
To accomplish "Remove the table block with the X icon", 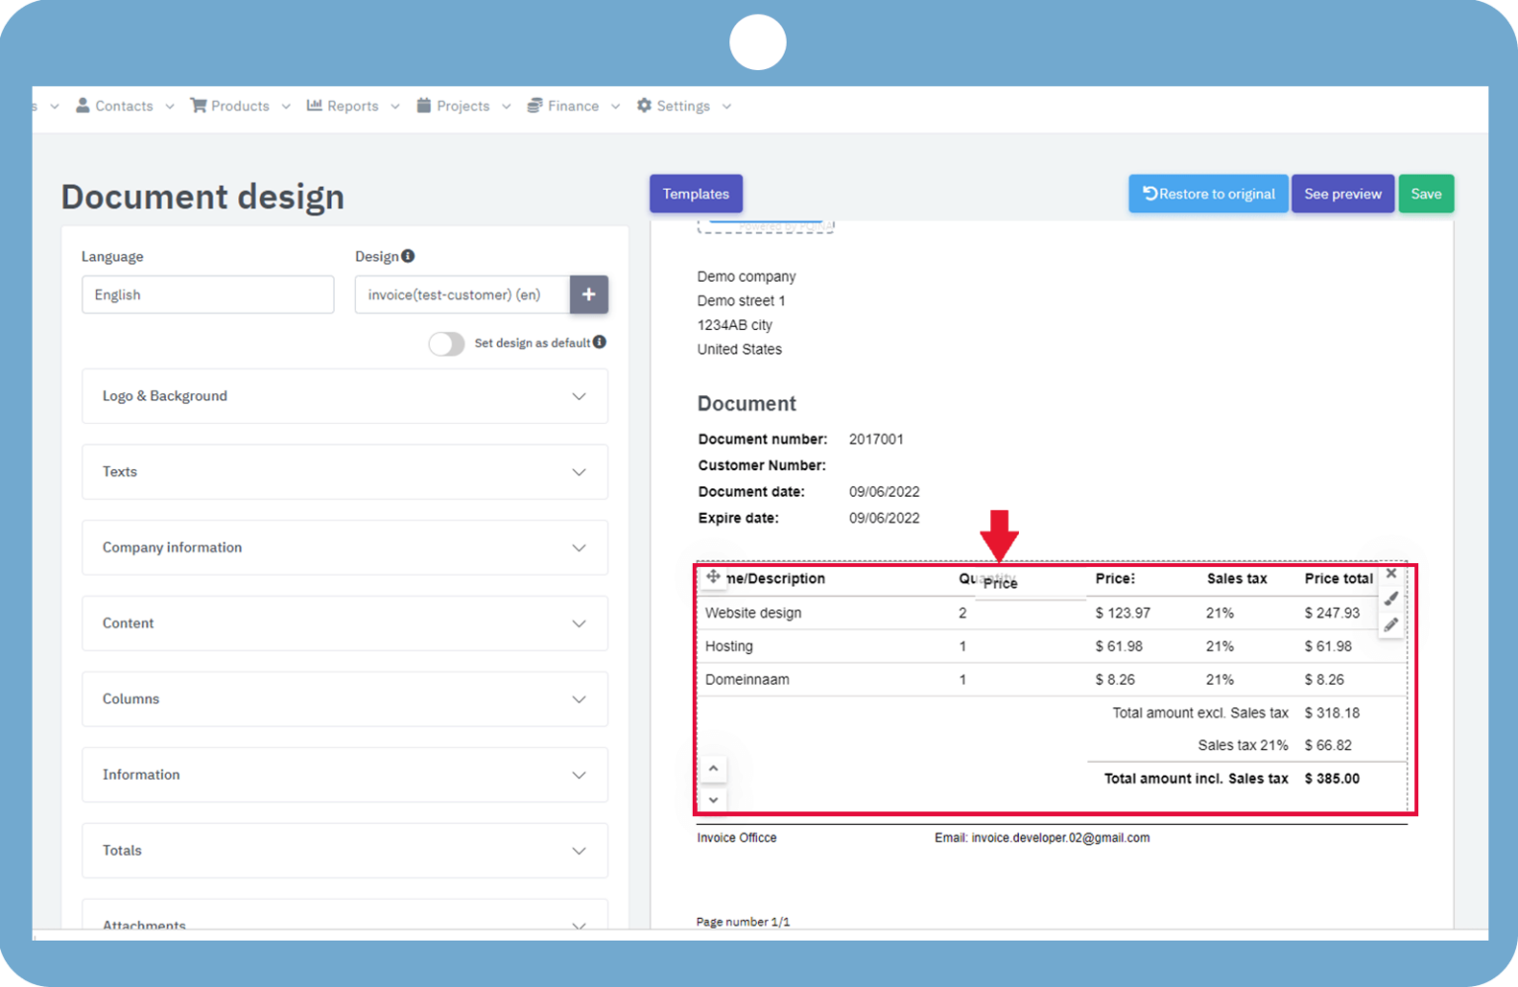I will 1391,574.
